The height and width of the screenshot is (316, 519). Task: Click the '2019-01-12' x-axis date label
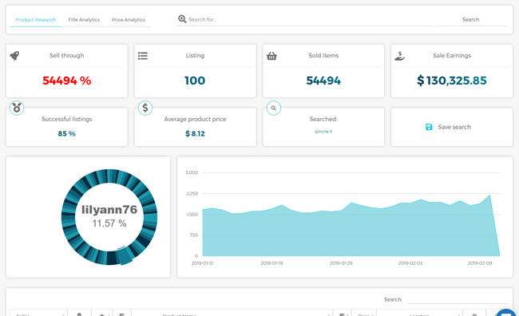tap(202, 263)
